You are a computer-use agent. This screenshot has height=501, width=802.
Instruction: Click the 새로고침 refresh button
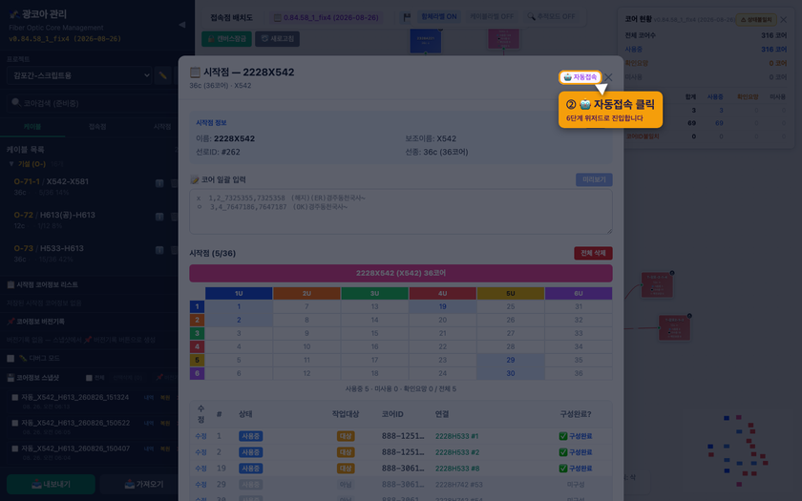pos(277,39)
